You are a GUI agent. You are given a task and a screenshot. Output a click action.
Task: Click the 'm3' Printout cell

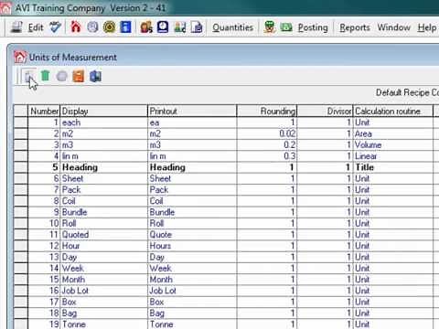192,145
